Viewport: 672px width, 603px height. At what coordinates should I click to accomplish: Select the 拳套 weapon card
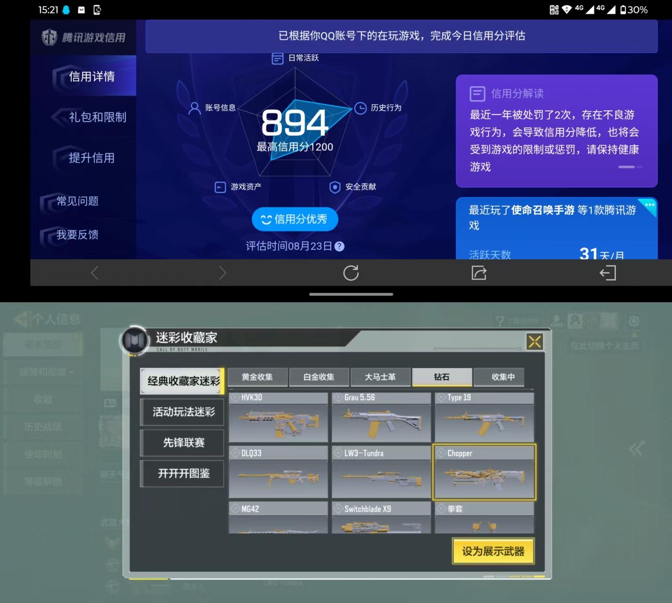(x=484, y=518)
